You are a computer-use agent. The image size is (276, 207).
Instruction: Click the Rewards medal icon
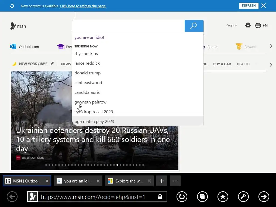(x=239, y=46)
